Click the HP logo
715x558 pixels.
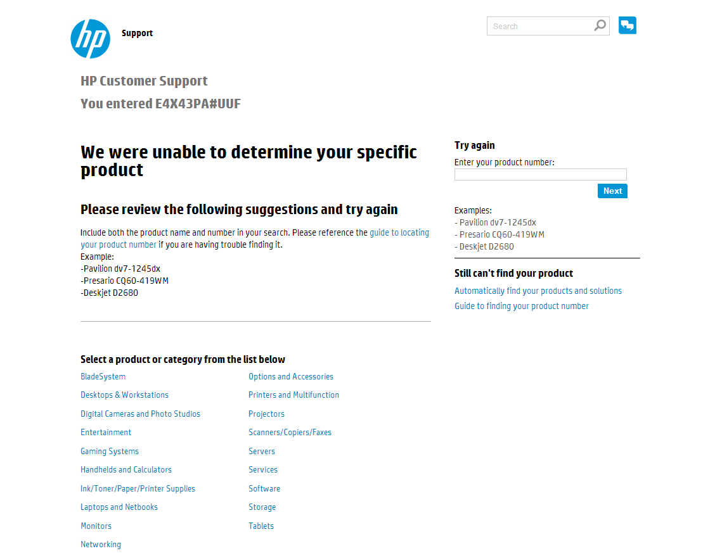pos(90,39)
